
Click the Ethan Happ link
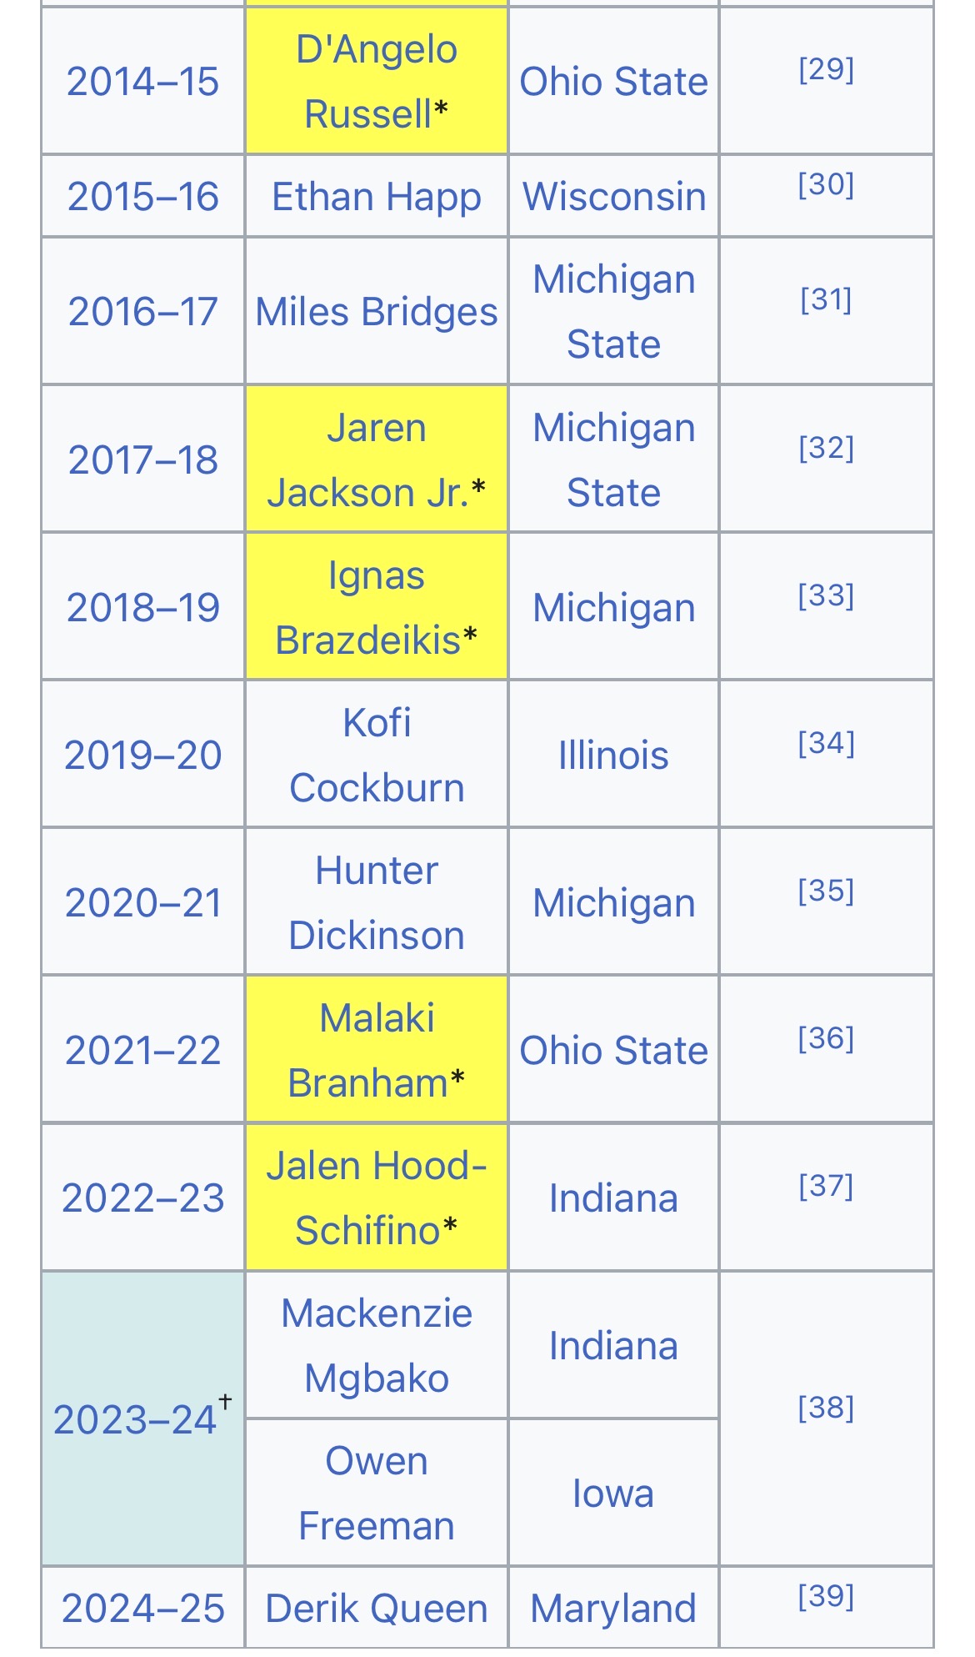(x=376, y=197)
